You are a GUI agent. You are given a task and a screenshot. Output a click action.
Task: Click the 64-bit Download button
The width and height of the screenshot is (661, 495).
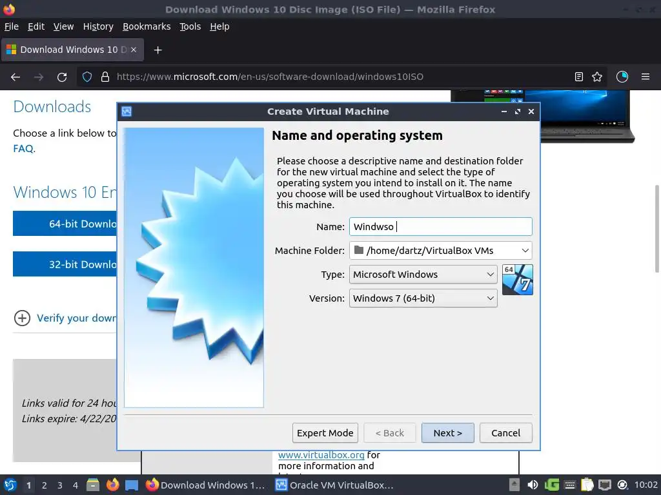65,224
